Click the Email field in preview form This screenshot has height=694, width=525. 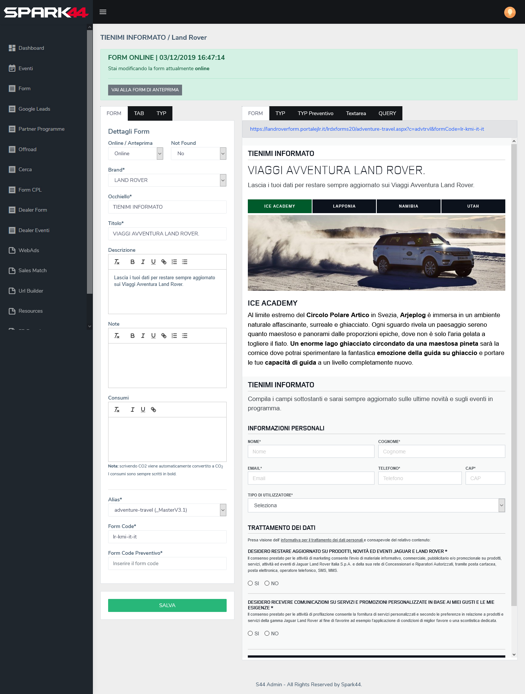(x=311, y=478)
